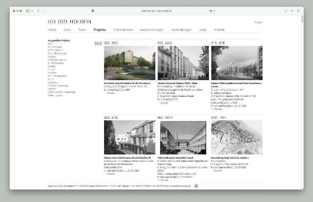
Task: Reload the page using the refresh icon
Action: tap(215, 11)
